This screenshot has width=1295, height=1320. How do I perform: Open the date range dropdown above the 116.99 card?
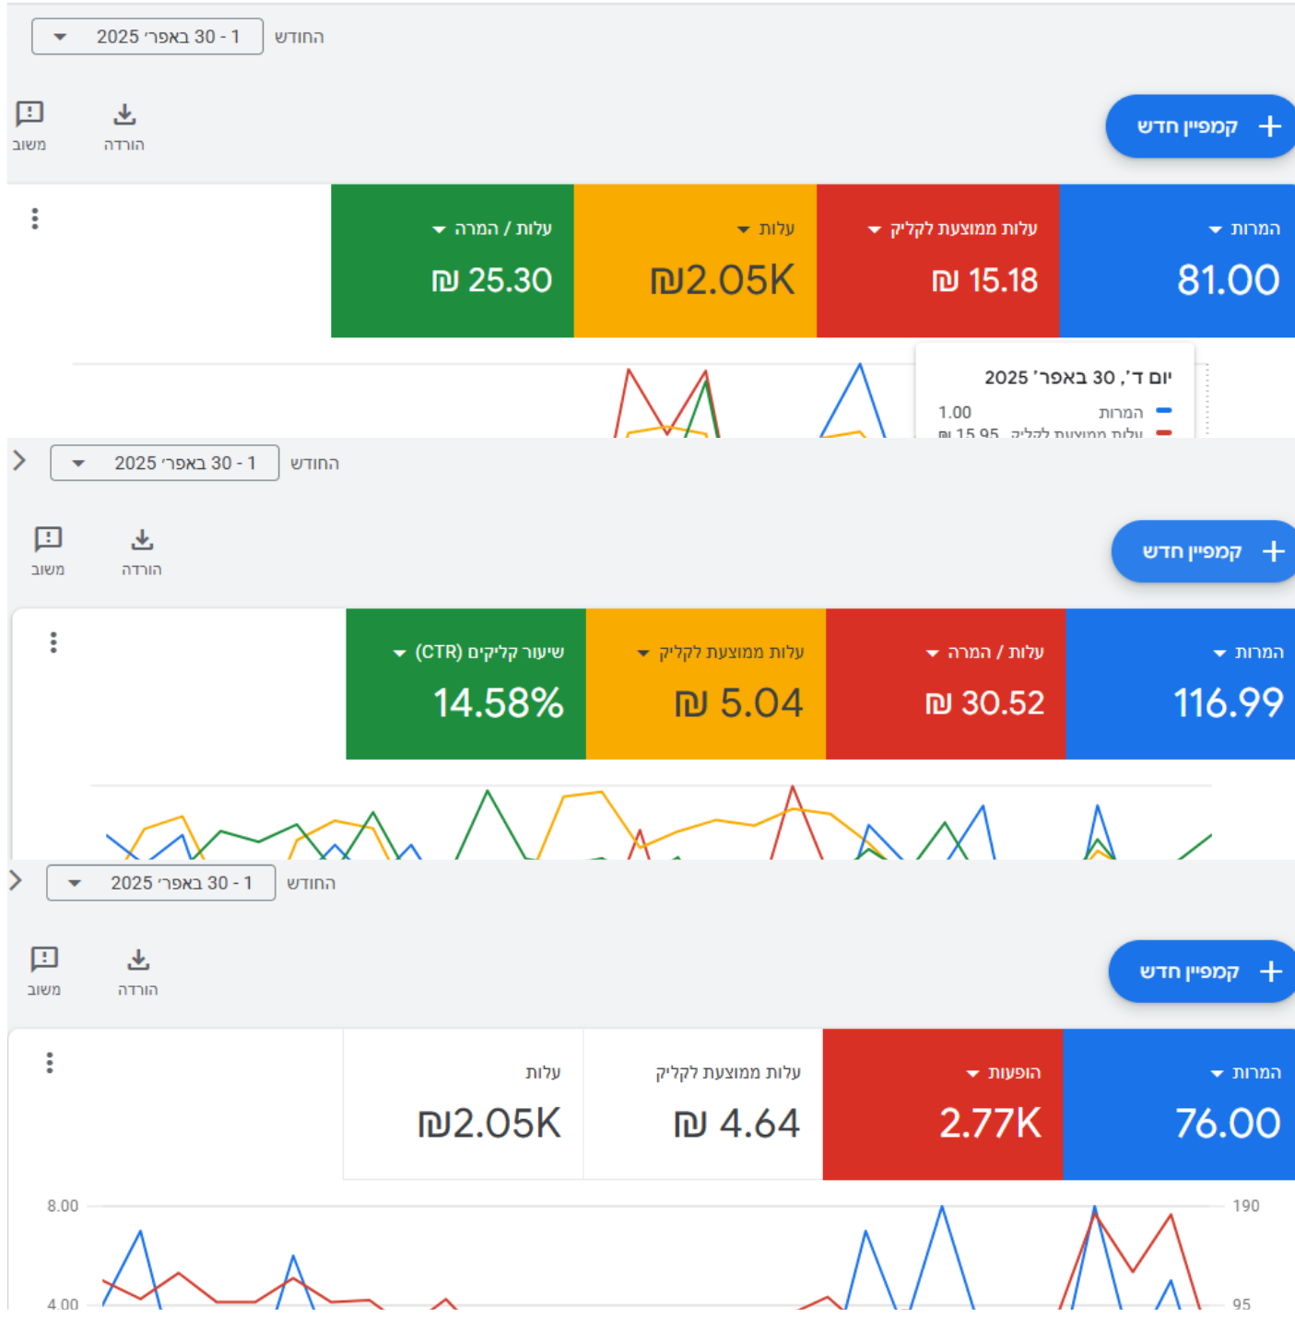[x=165, y=463]
